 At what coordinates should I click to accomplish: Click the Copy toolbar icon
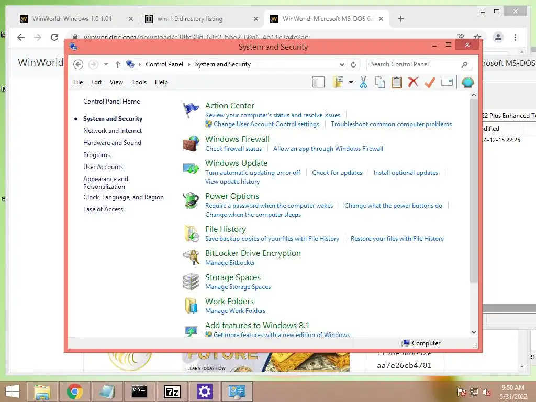[x=380, y=82]
